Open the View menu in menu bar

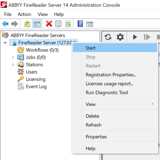[x=43, y=14]
